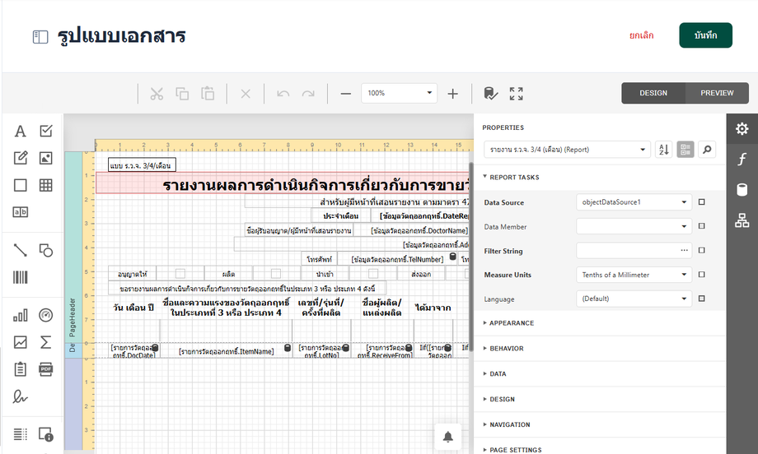The image size is (758, 454).
Task: Select the Panel tool
Action: coord(21,185)
